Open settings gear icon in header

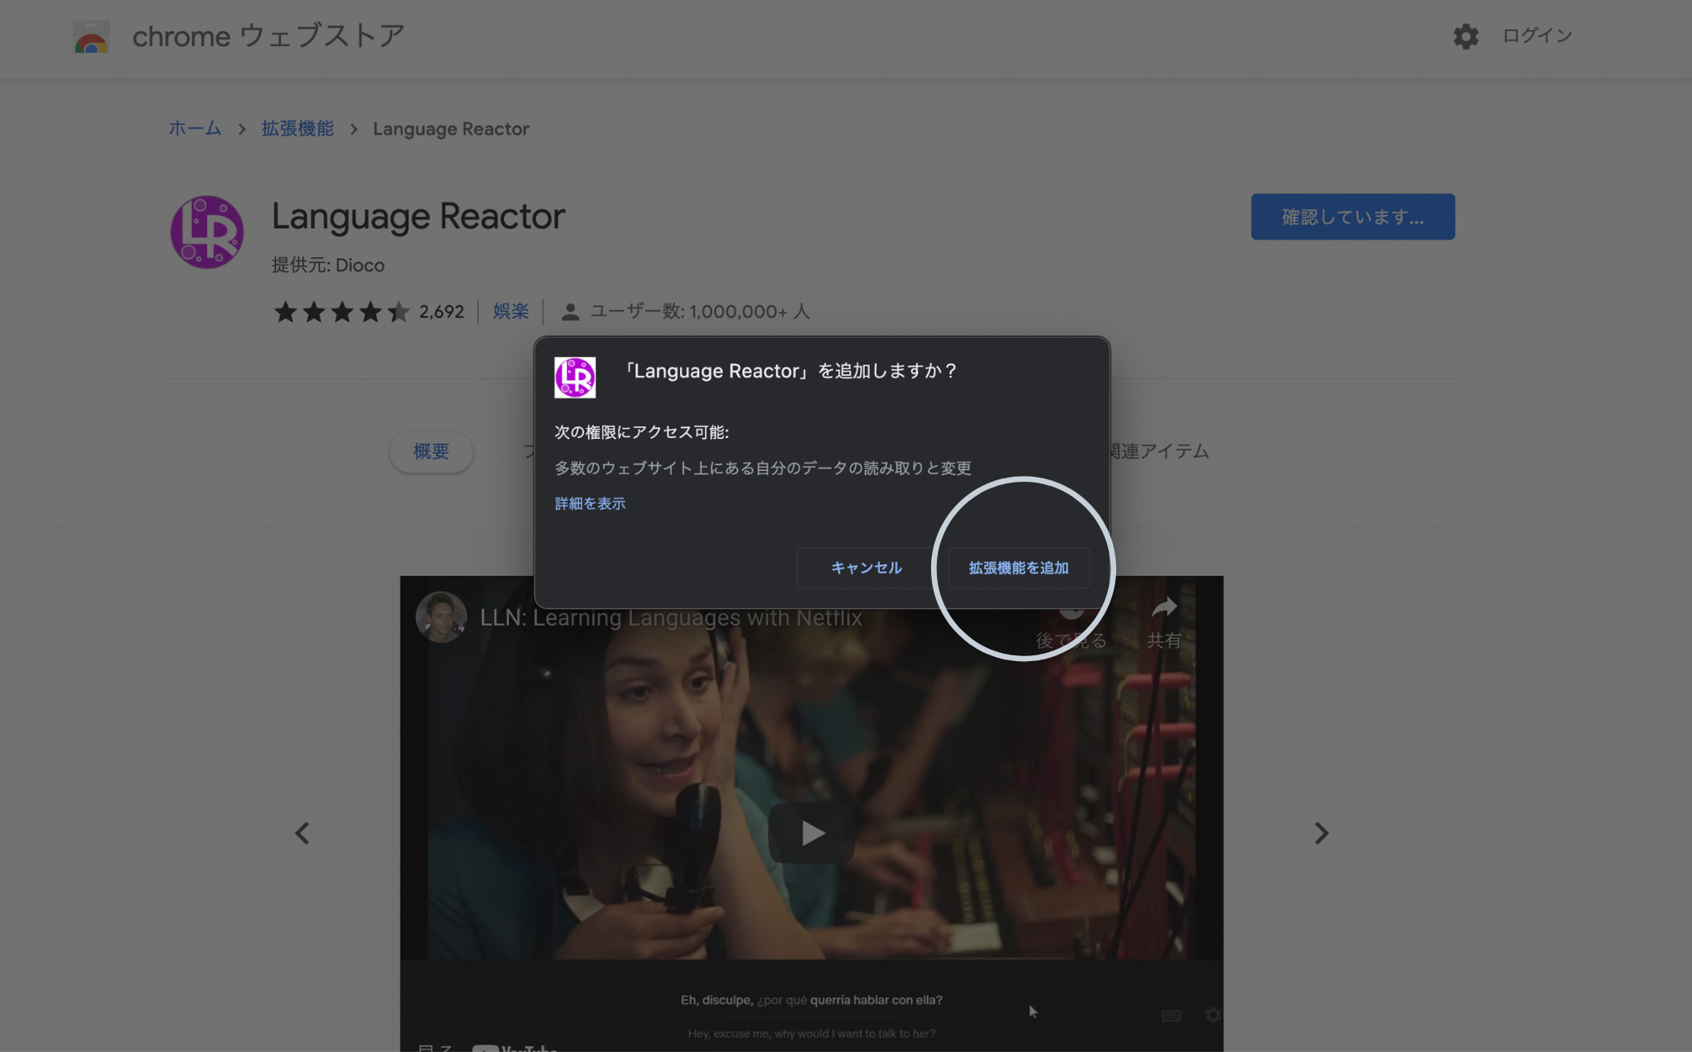point(1466,36)
